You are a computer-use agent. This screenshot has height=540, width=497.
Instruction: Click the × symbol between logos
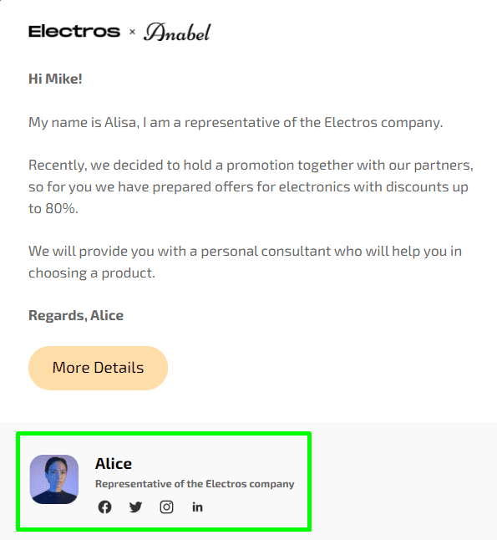pos(132,32)
